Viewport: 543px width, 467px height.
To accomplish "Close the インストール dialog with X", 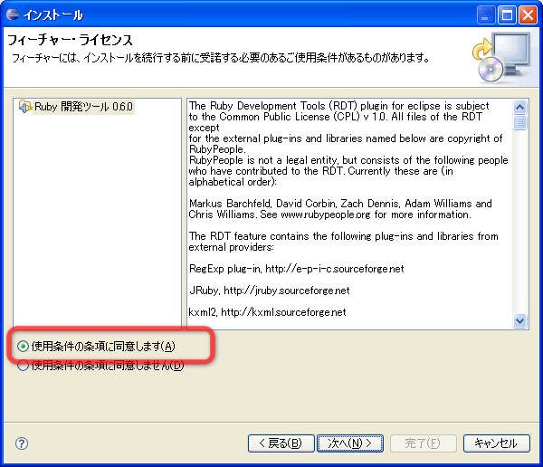I will [527, 14].
